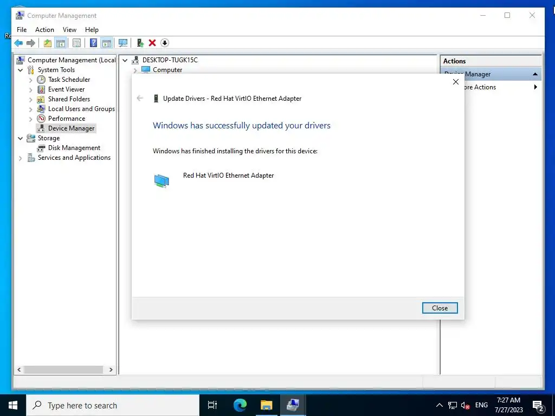Select Disk Management label in tree
Viewport: 555px width, 416px height.
74,148
